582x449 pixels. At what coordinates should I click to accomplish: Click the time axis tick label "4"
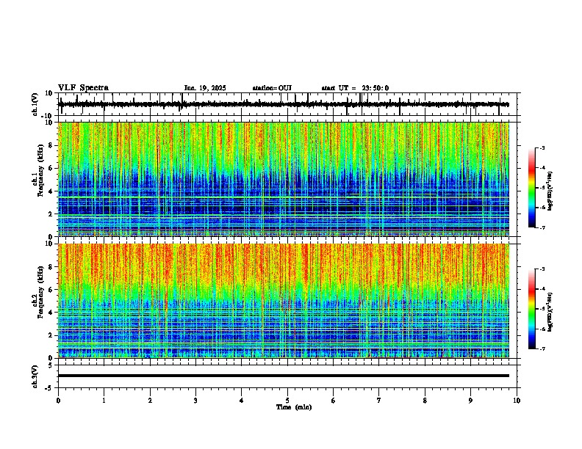click(242, 401)
